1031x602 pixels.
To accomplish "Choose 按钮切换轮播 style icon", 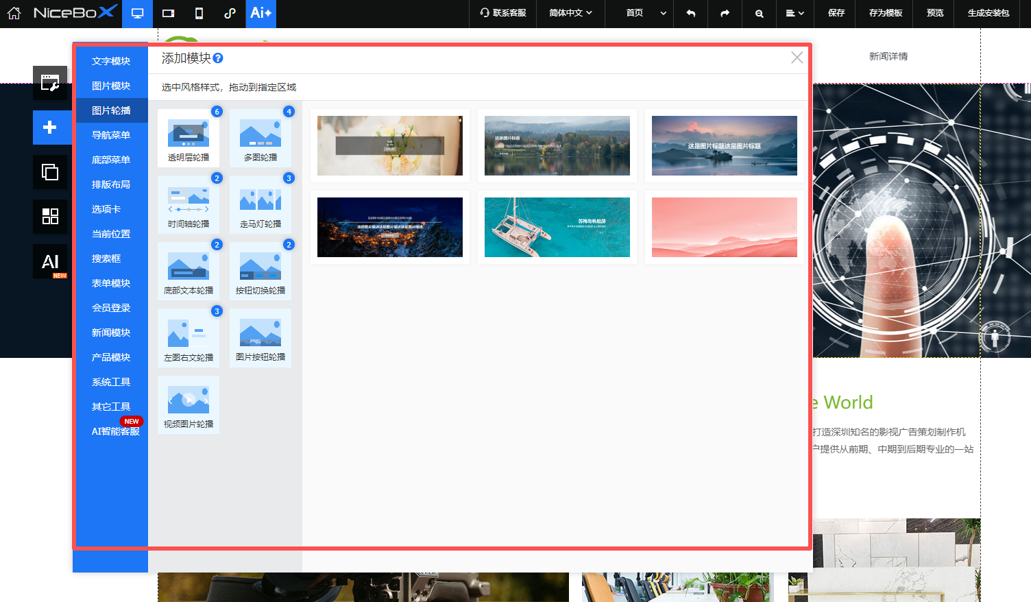I will tap(260, 271).
